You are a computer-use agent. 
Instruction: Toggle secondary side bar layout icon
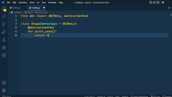pyautogui.click(x=158, y=2)
